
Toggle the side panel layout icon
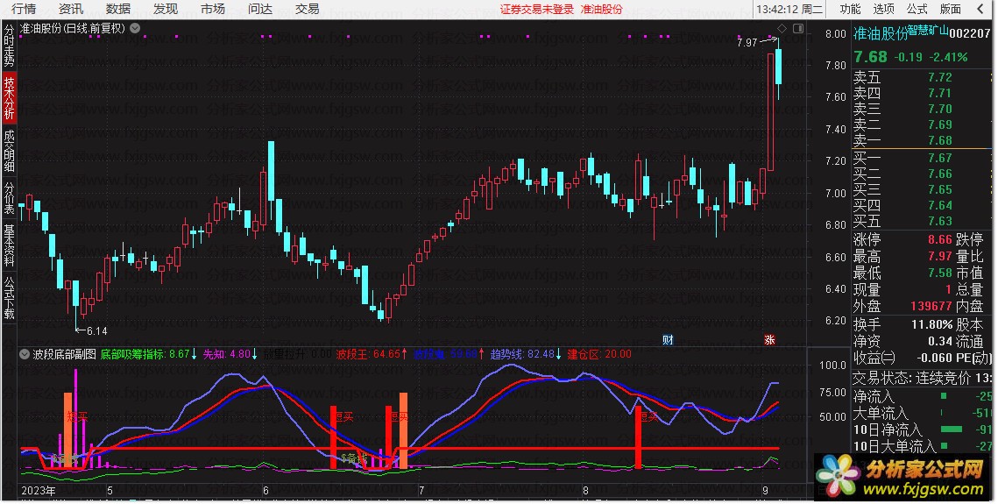click(x=798, y=28)
